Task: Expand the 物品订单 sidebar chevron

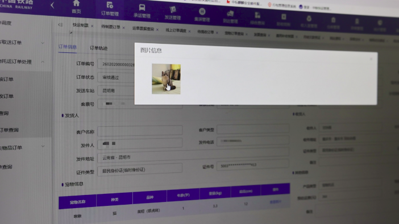Action: point(43,146)
